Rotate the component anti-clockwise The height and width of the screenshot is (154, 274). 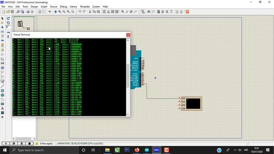click(x=8, y=23)
